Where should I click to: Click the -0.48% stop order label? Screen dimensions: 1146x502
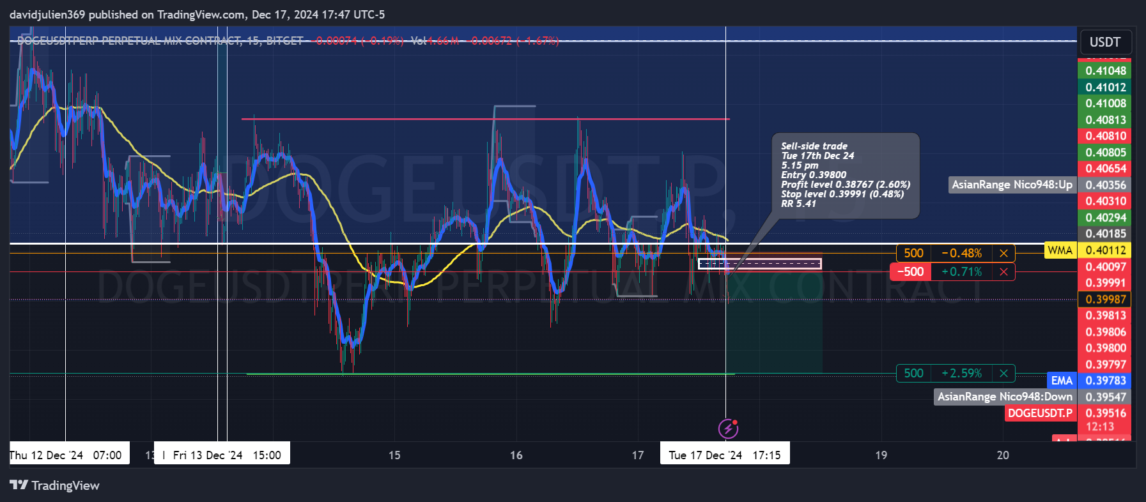[962, 254]
